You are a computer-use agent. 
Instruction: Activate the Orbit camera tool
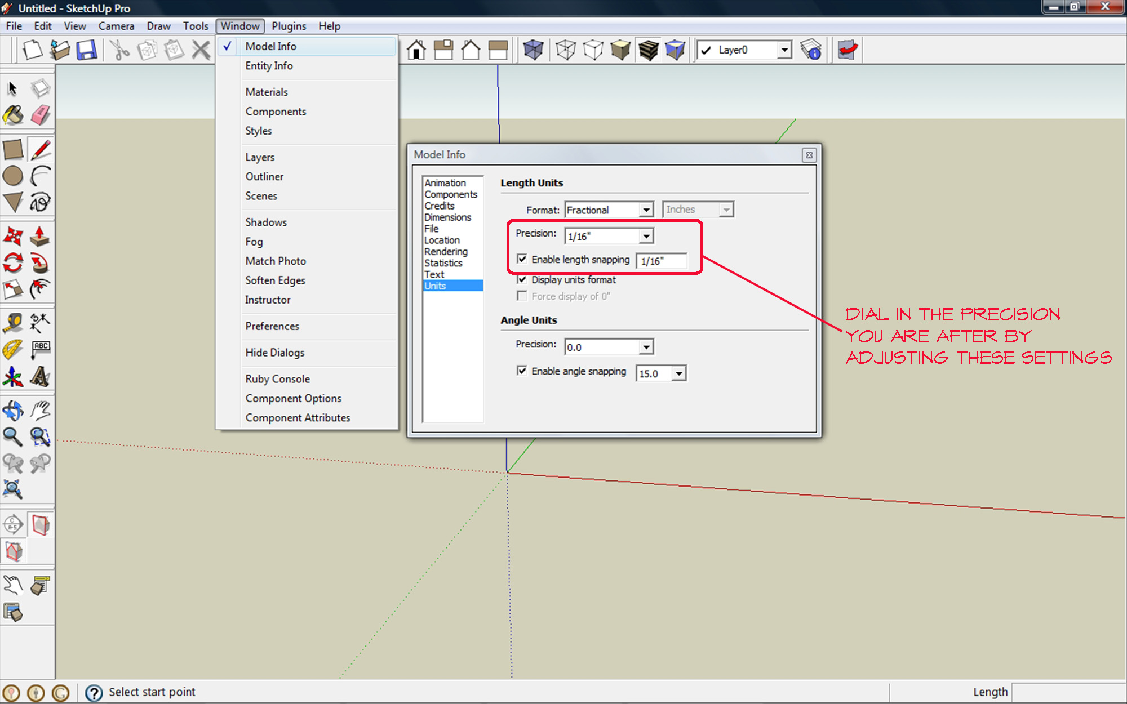coord(13,411)
